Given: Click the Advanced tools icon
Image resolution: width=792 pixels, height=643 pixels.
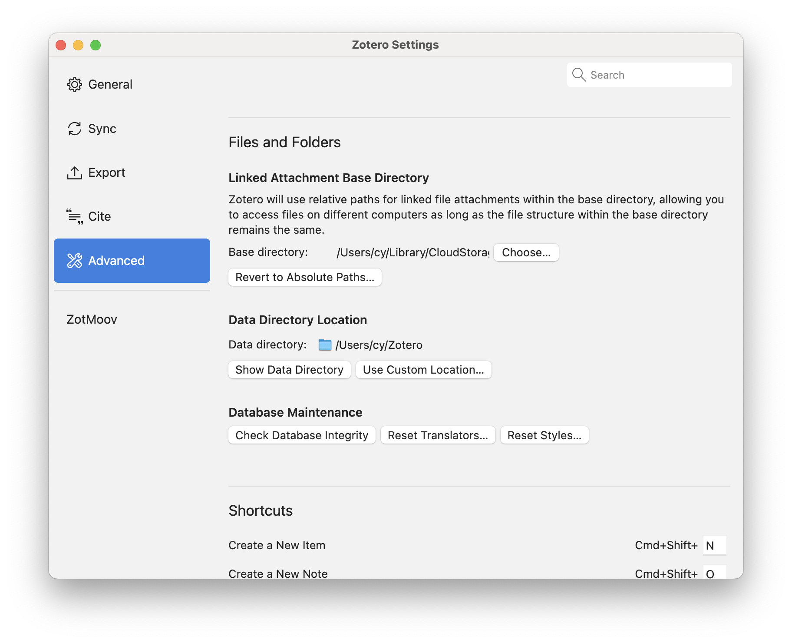Looking at the screenshot, I should coord(74,261).
